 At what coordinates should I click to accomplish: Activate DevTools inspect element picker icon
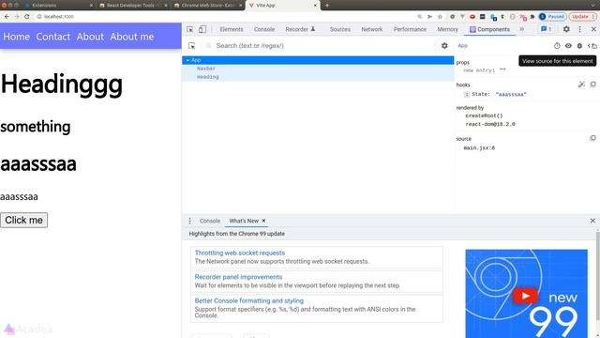(x=189, y=29)
